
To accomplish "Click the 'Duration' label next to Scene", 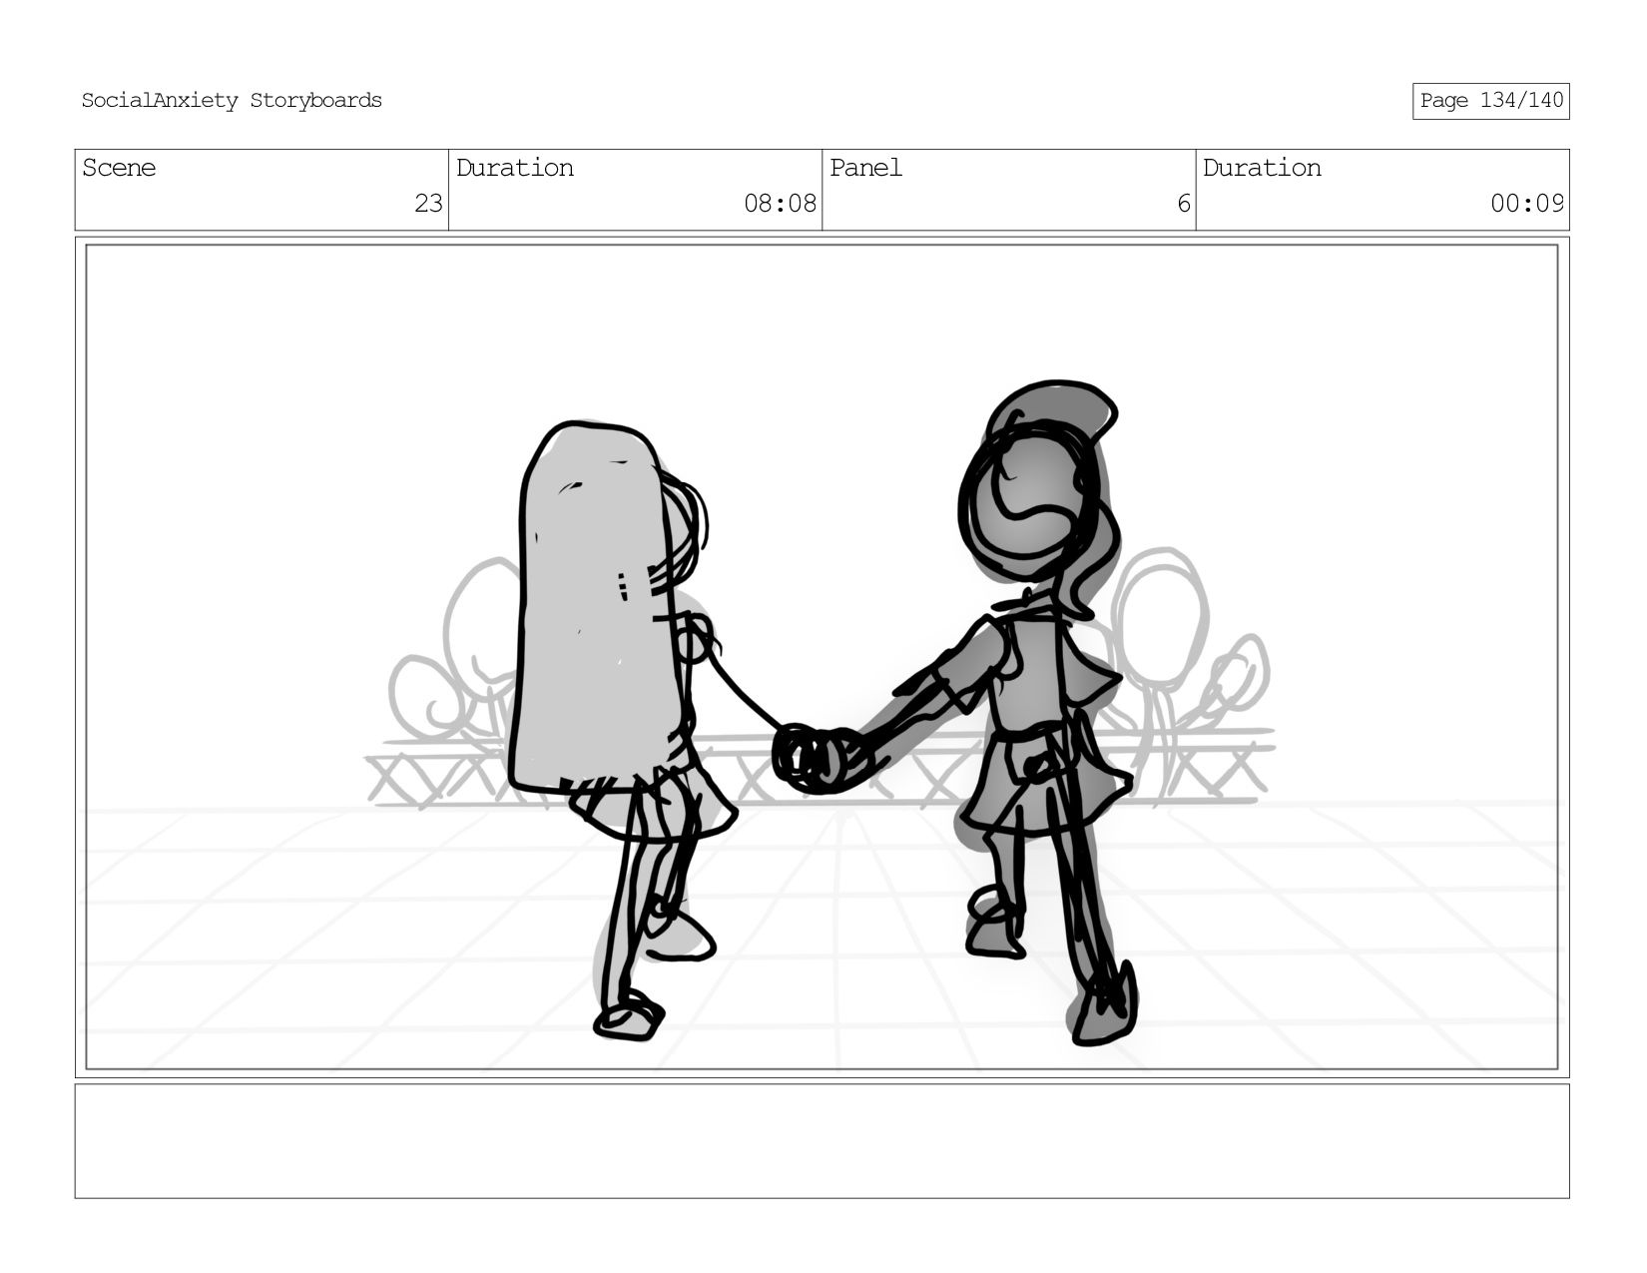I will (515, 168).
